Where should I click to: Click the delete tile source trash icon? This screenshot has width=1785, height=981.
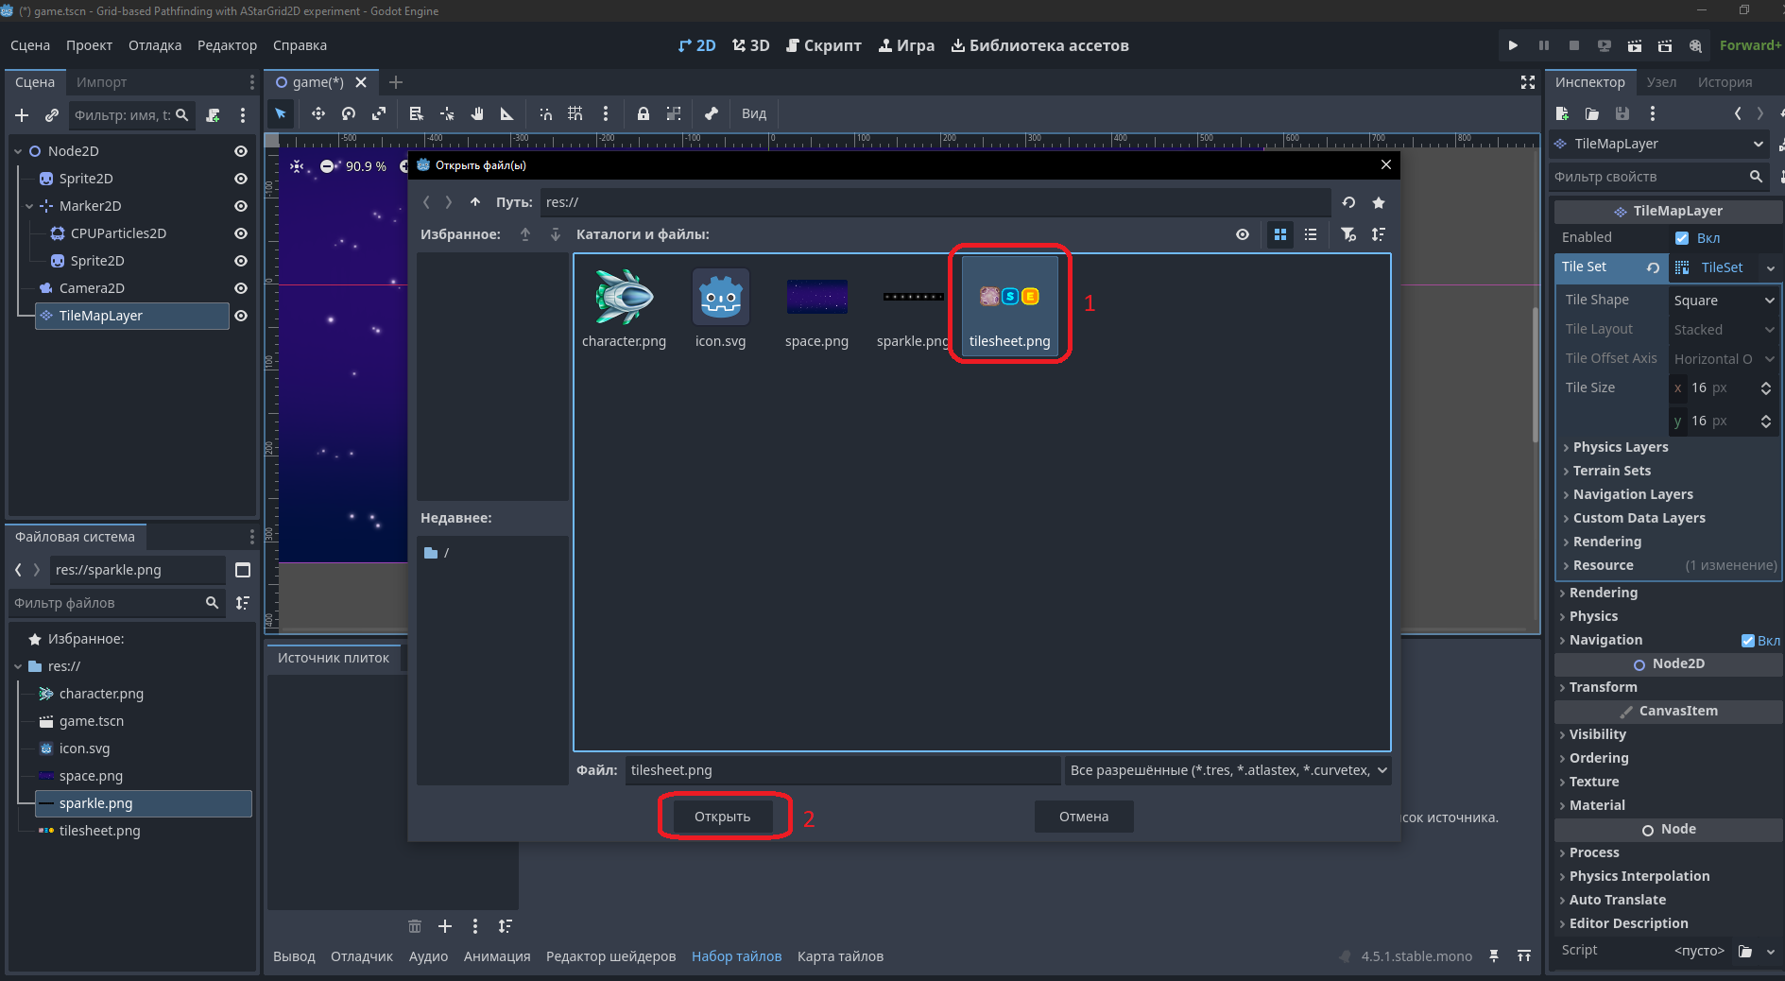tap(415, 926)
